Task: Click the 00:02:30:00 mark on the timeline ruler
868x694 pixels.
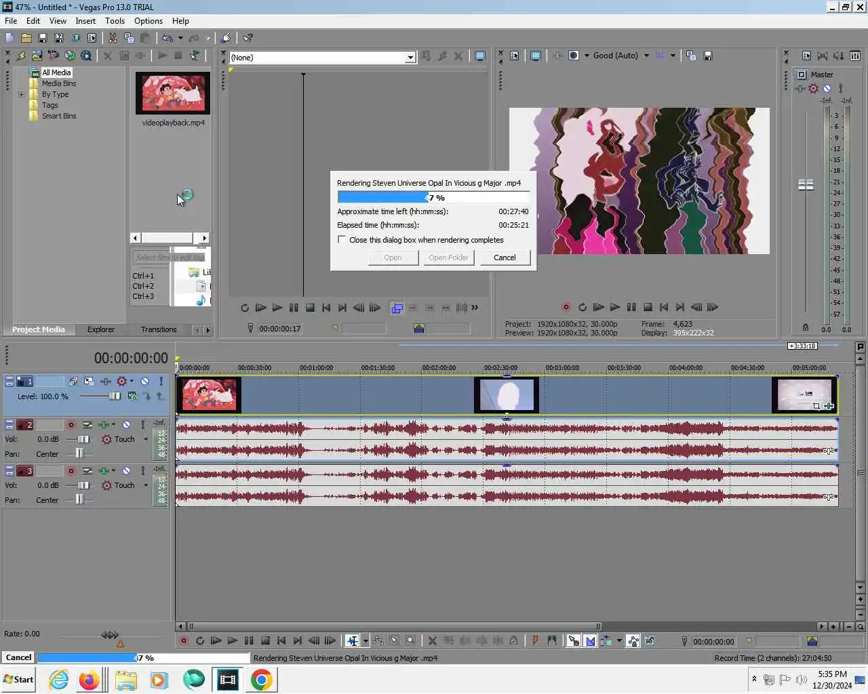Action: [500, 368]
